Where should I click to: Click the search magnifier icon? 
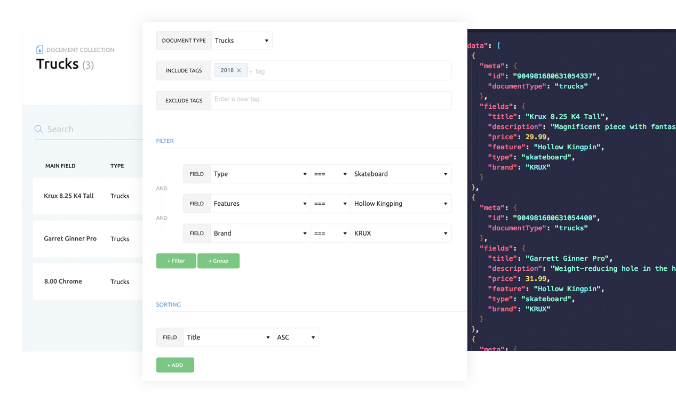pyautogui.click(x=38, y=129)
